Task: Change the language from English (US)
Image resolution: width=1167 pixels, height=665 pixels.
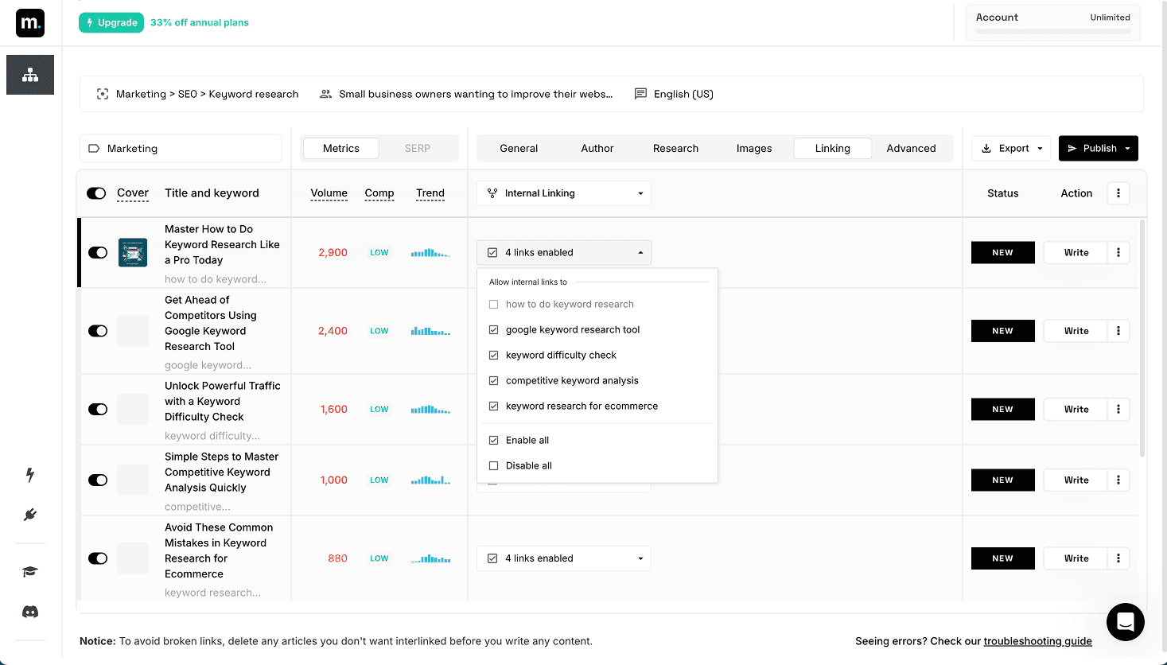Action: [673, 94]
